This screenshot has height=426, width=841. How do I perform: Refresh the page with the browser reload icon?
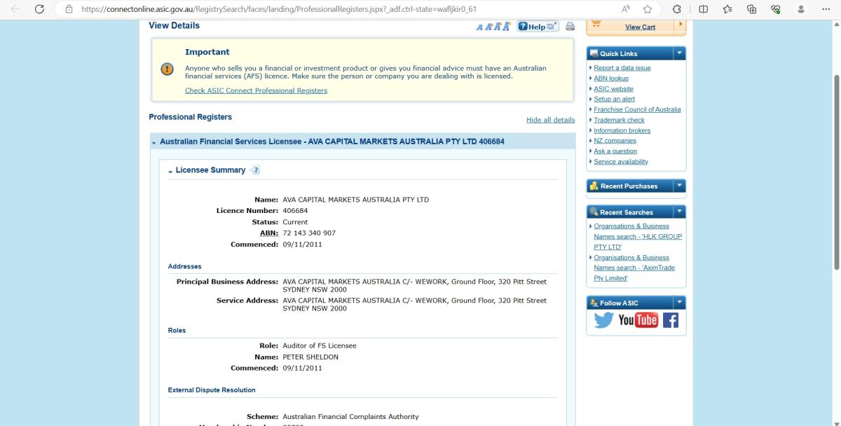point(40,9)
